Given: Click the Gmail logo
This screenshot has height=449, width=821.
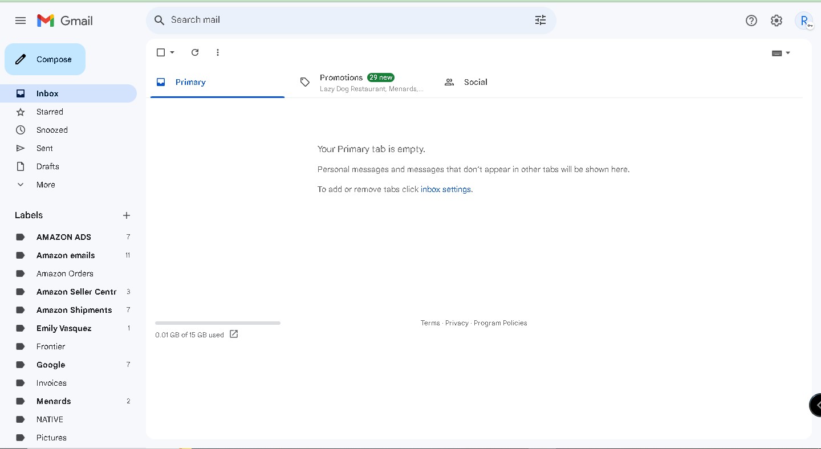Looking at the screenshot, I should pos(65,21).
